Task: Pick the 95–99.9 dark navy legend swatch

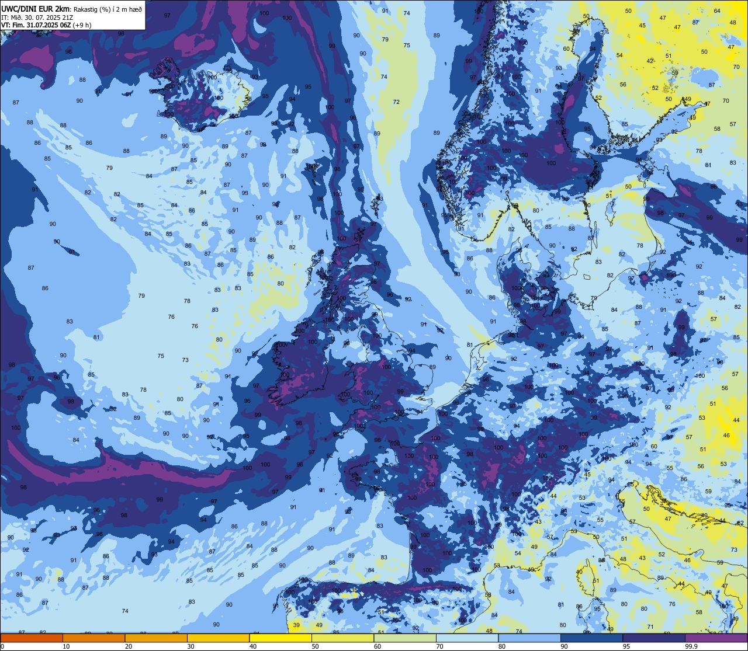Action: tap(654, 638)
